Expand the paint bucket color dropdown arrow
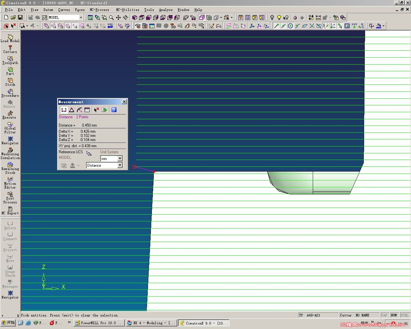Image resolution: width=411 pixels, height=329 pixels. coord(383,26)
